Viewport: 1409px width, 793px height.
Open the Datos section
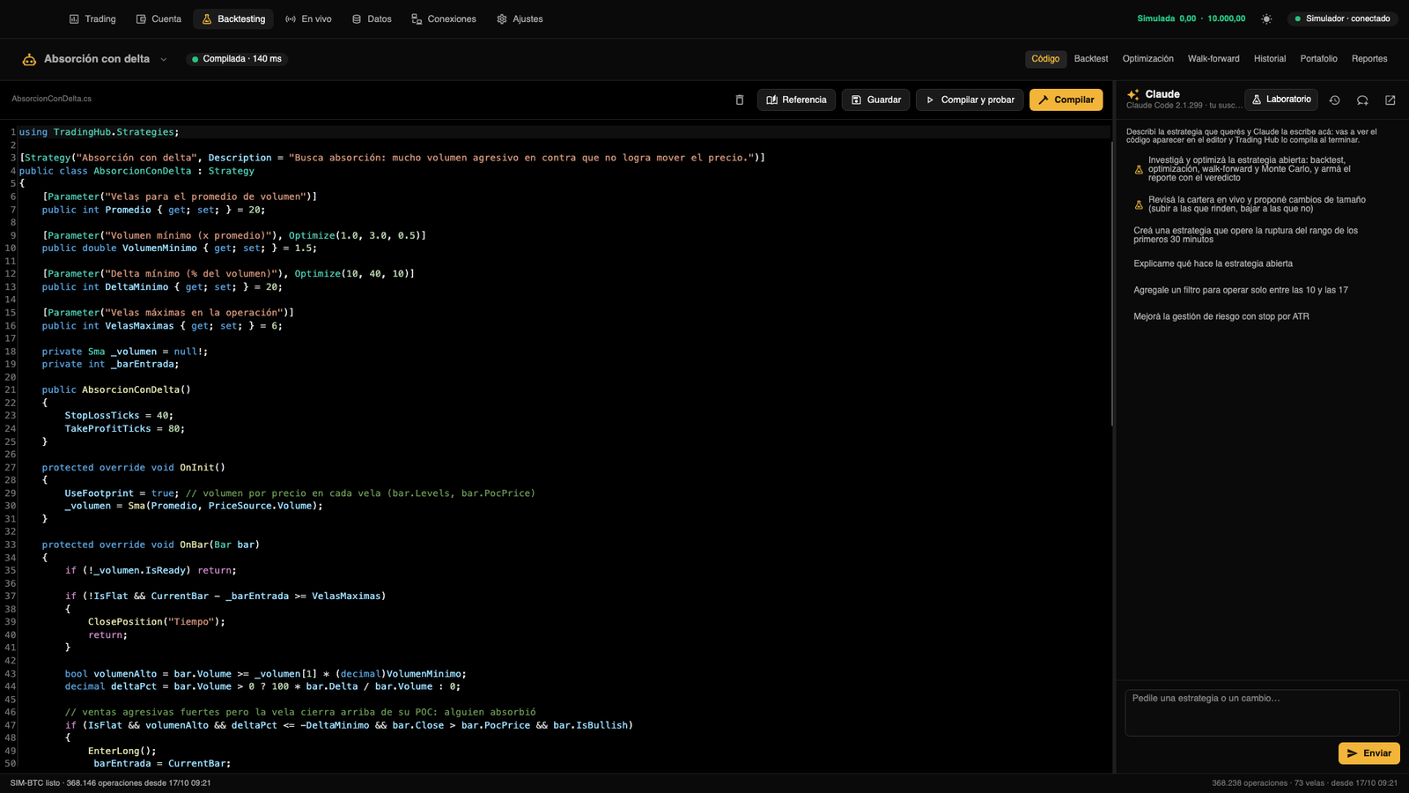tap(372, 19)
